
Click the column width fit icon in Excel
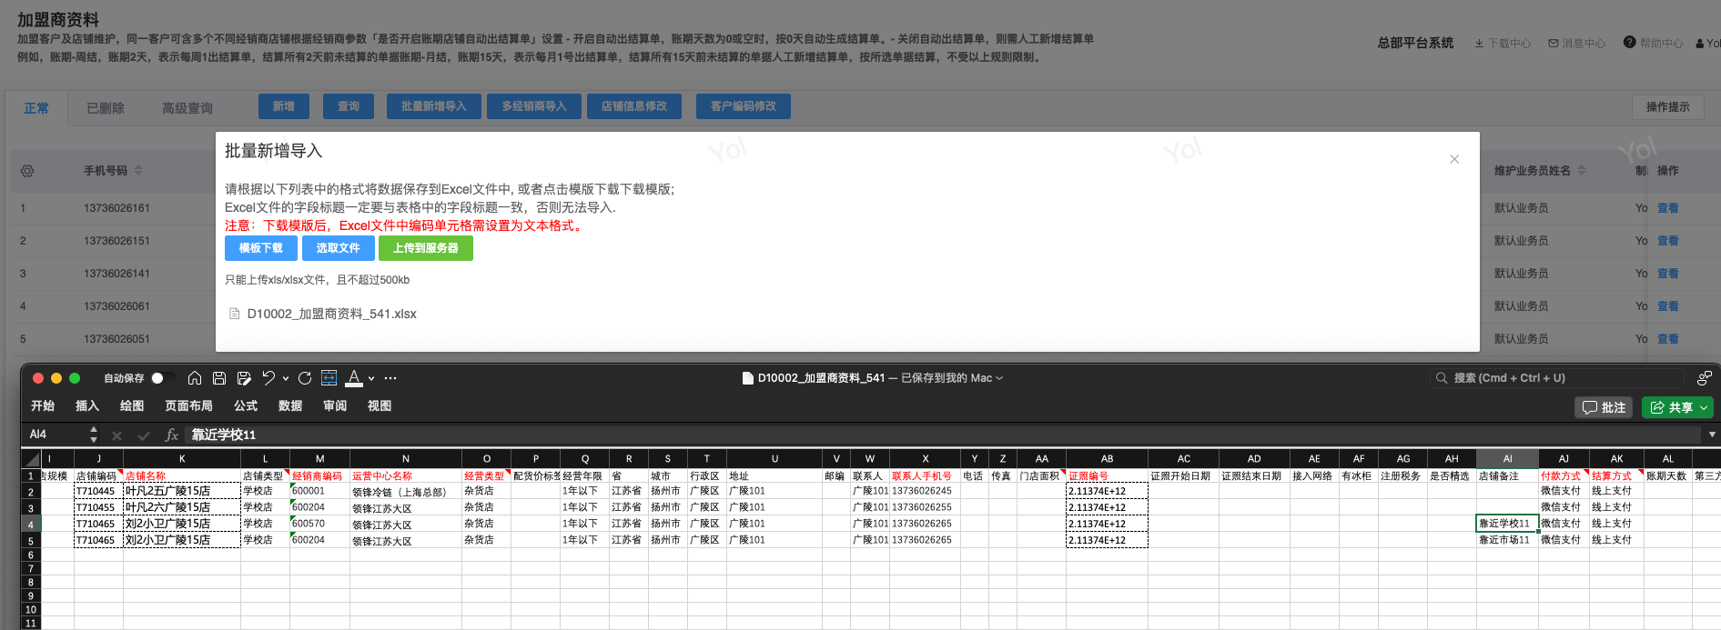[329, 378]
